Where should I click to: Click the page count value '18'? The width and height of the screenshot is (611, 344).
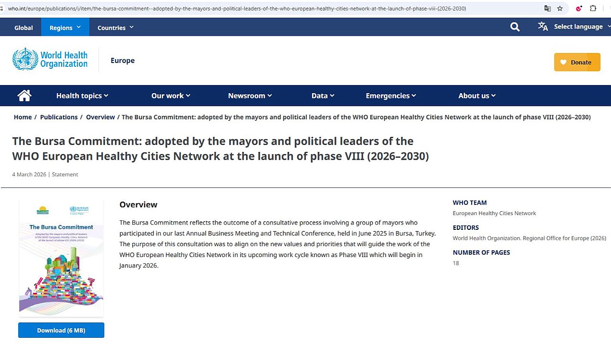(x=456, y=263)
